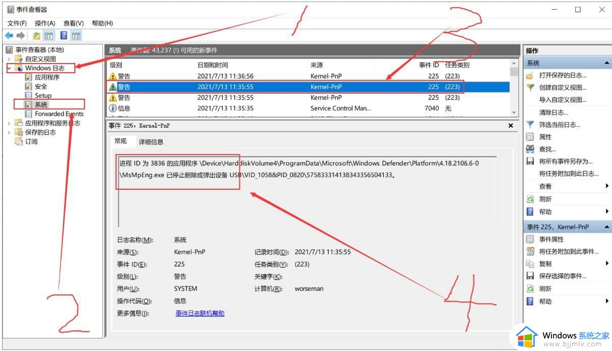Click the 保存选择的事件 save icon

[530, 276]
